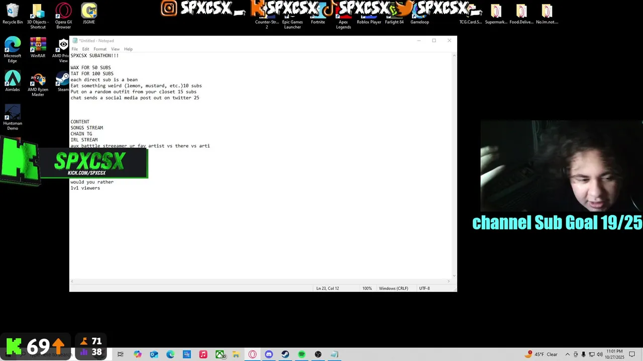Click Notepad scrollbar down arrow
The height and width of the screenshot is (361, 643).
point(454,275)
